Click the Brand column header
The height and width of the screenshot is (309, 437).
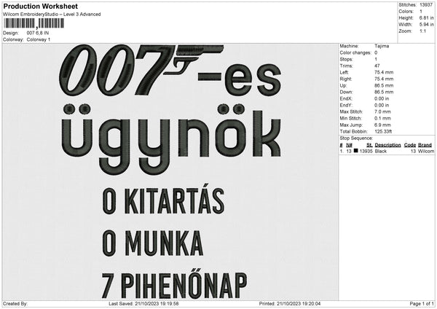click(x=425, y=146)
